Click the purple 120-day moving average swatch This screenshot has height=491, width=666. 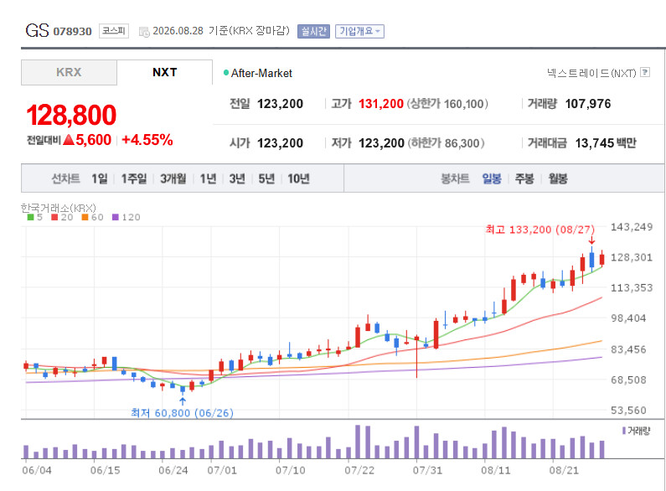115,218
